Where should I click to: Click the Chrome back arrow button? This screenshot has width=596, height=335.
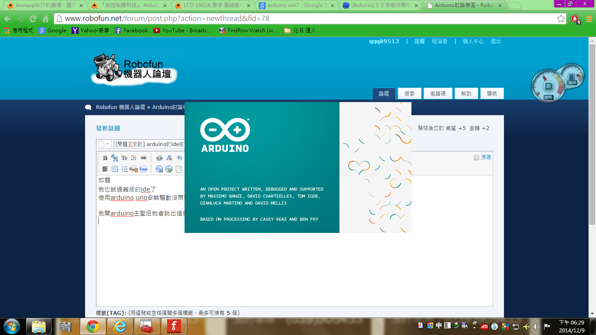(x=7, y=19)
